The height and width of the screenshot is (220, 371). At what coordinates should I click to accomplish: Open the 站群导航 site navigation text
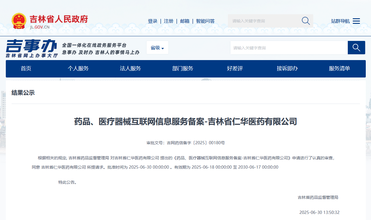[340, 21]
